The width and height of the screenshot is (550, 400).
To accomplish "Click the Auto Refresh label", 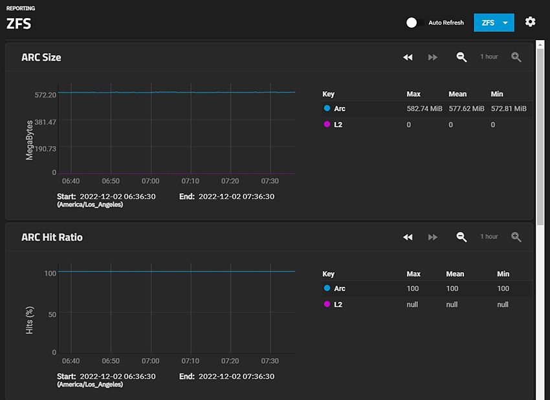I will pos(446,23).
